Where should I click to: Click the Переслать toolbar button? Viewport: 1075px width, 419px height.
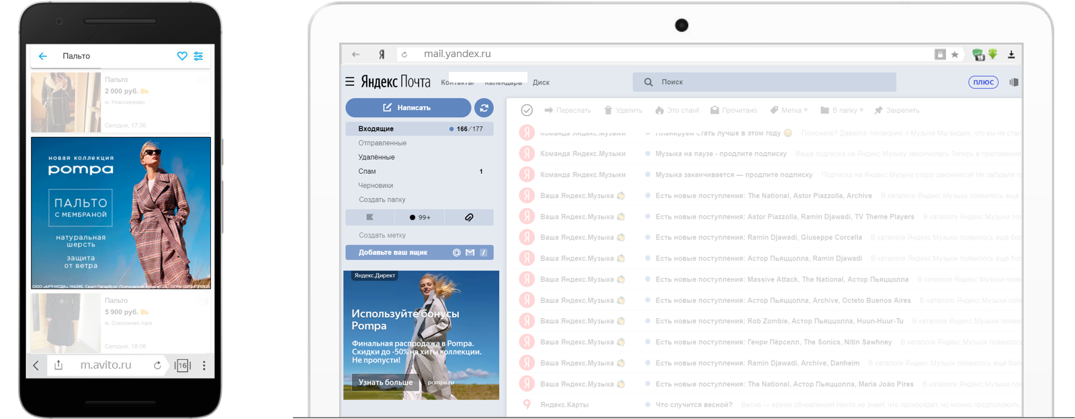[568, 110]
